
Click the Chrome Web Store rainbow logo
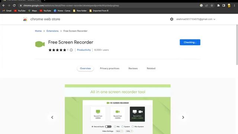coord(25,19)
